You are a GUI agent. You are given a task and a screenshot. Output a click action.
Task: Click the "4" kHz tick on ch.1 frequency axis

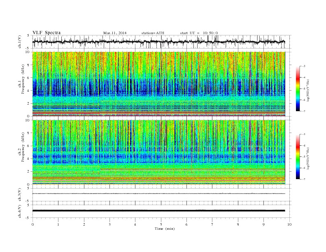29,91
